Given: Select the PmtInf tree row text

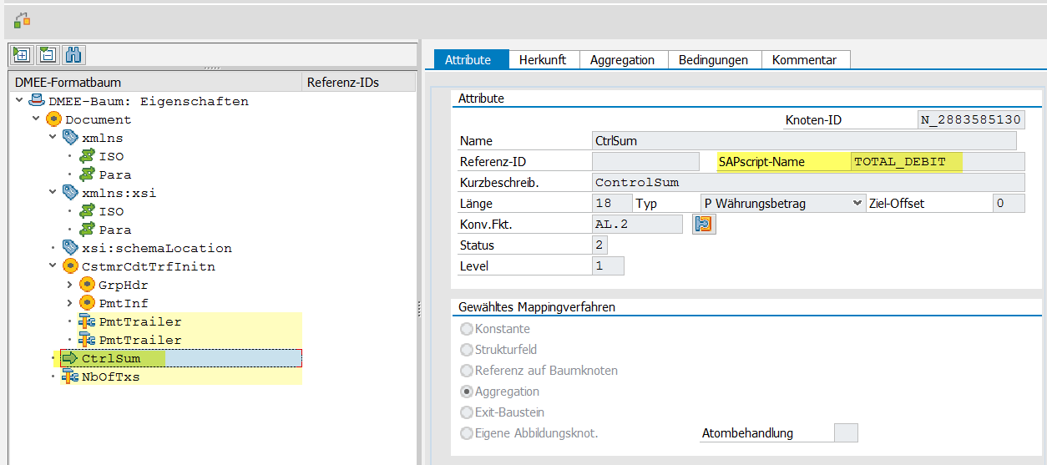Looking at the screenshot, I should coord(124,303).
